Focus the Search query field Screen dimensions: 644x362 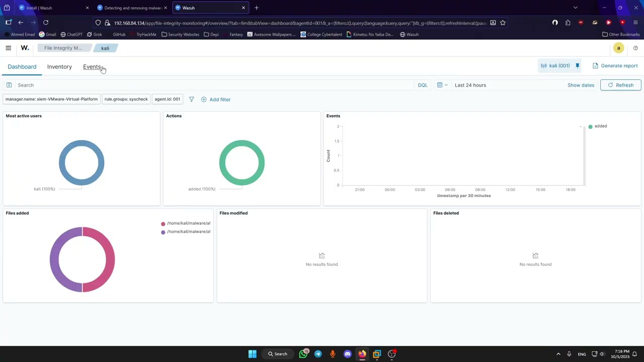(x=214, y=85)
